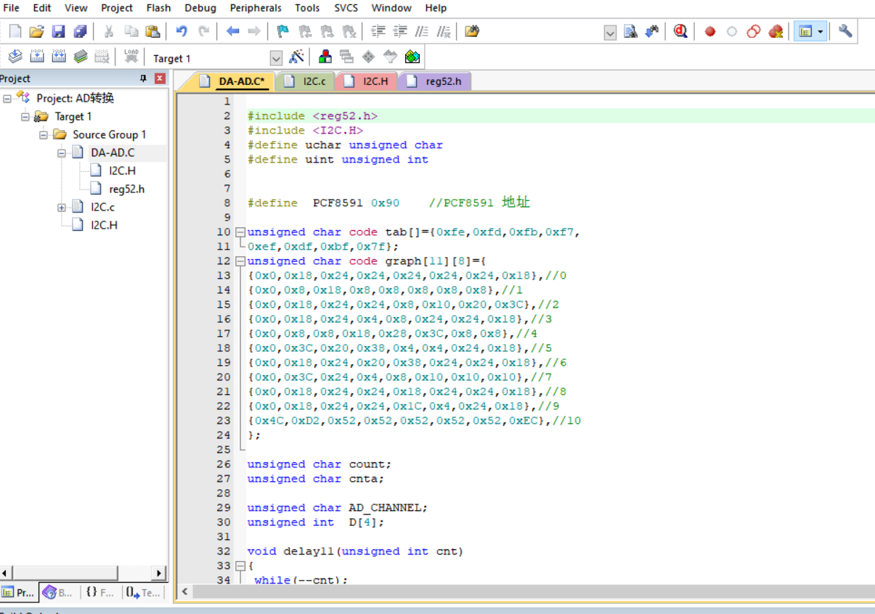875x614 pixels.
Task: Click Project panel scrollbar left arrow
Action: point(6,573)
